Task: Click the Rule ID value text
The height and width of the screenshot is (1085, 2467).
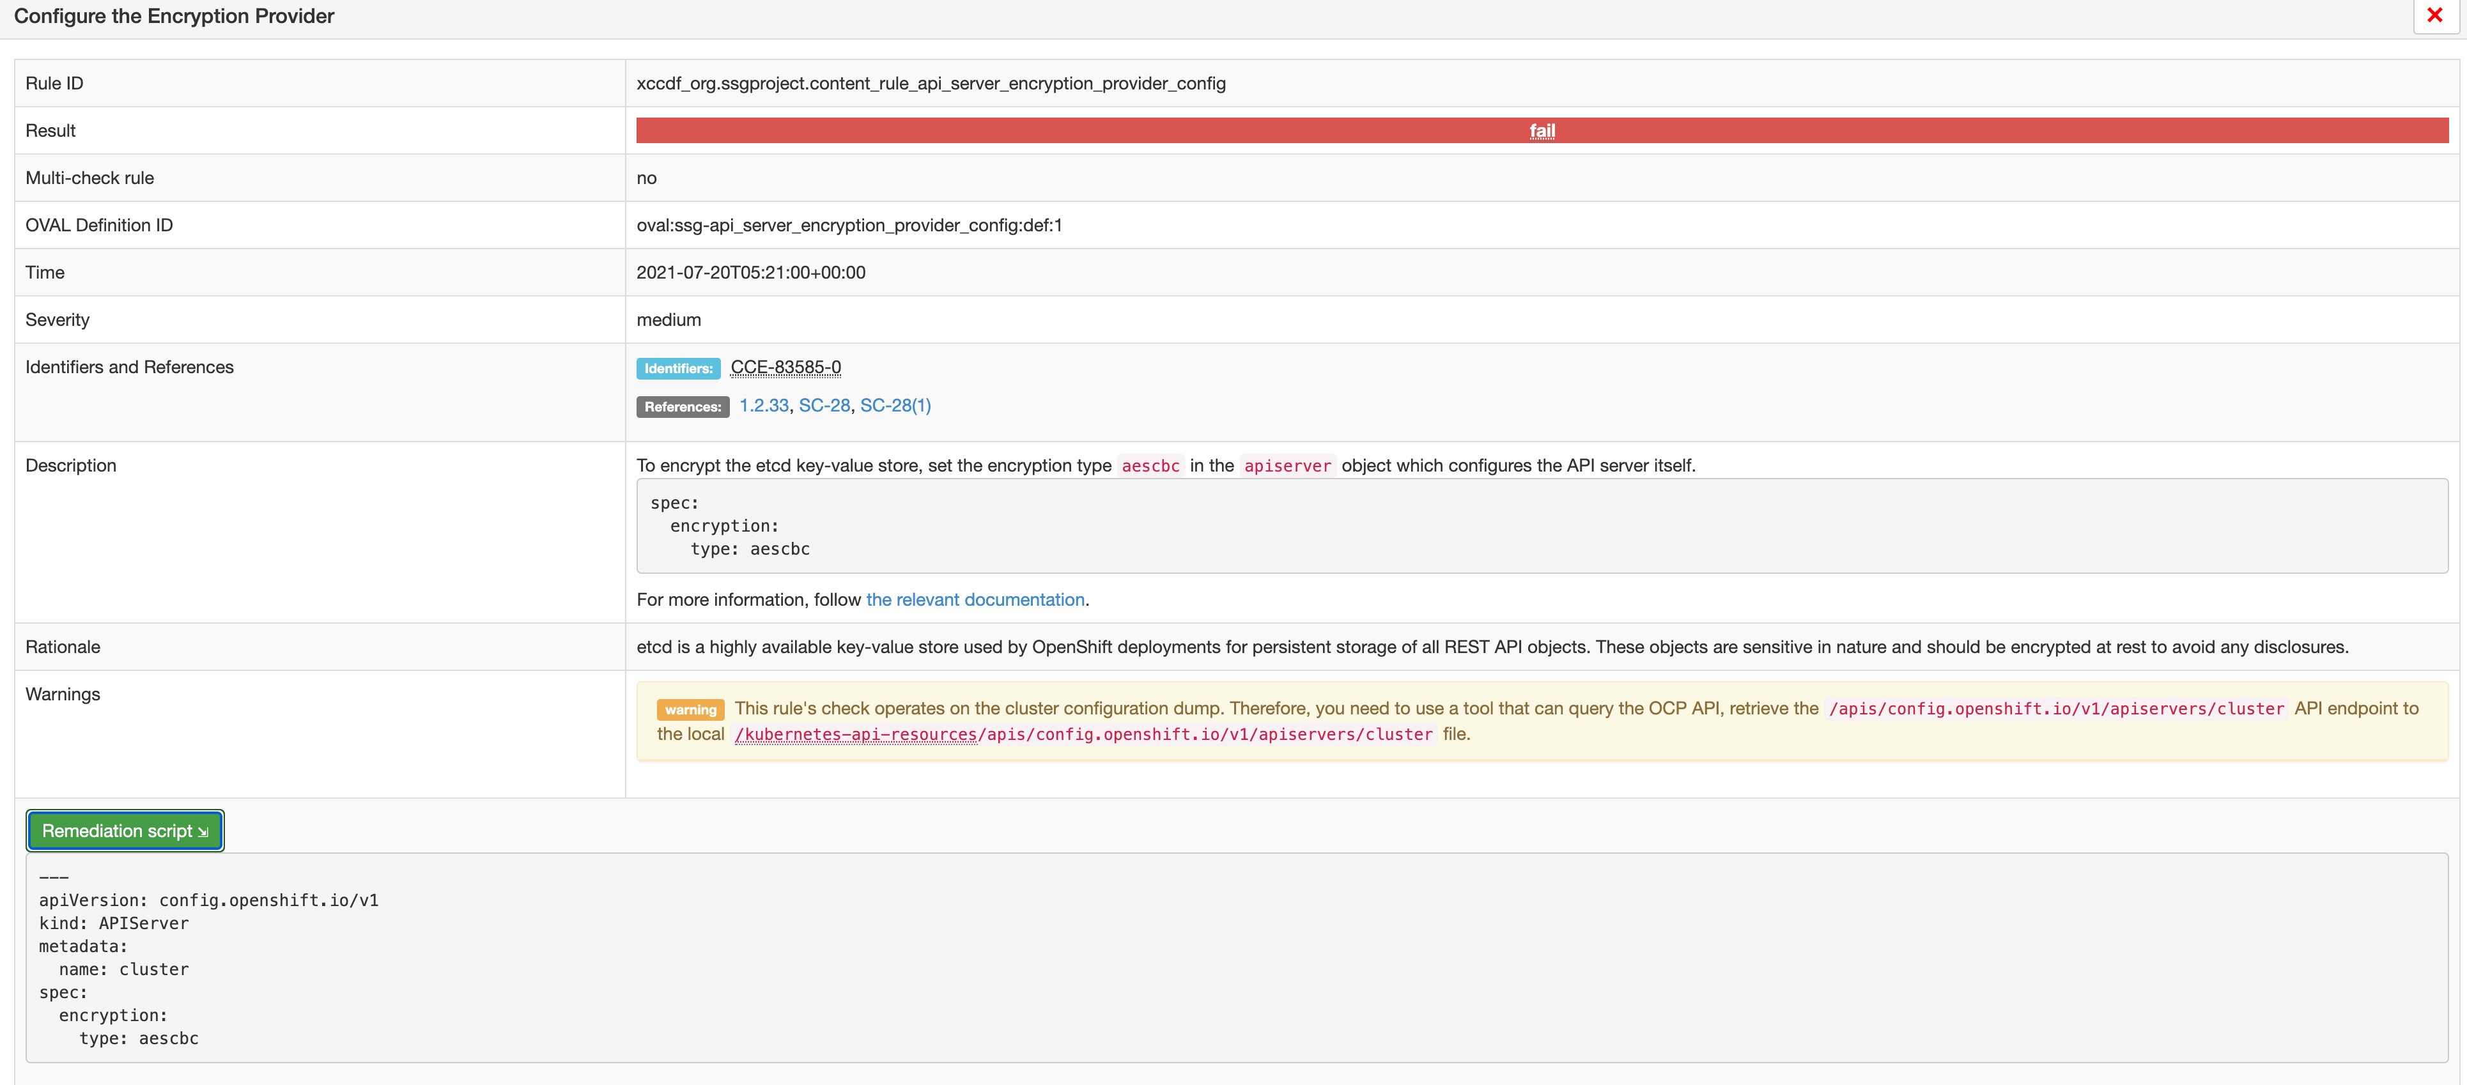Action: pyautogui.click(x=930, y=83)
